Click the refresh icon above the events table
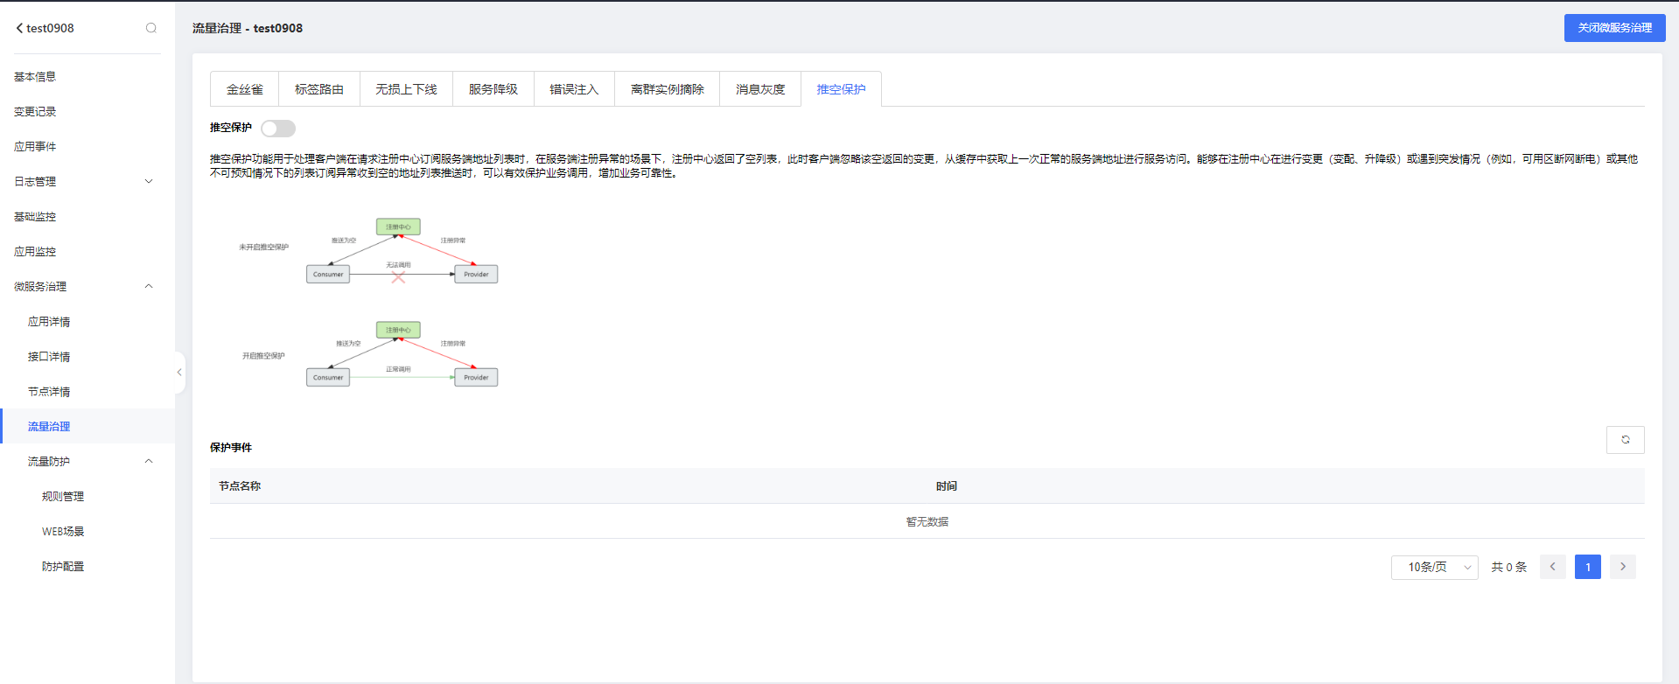Viewport: 1679px width, 684px height. [1625, 440]
